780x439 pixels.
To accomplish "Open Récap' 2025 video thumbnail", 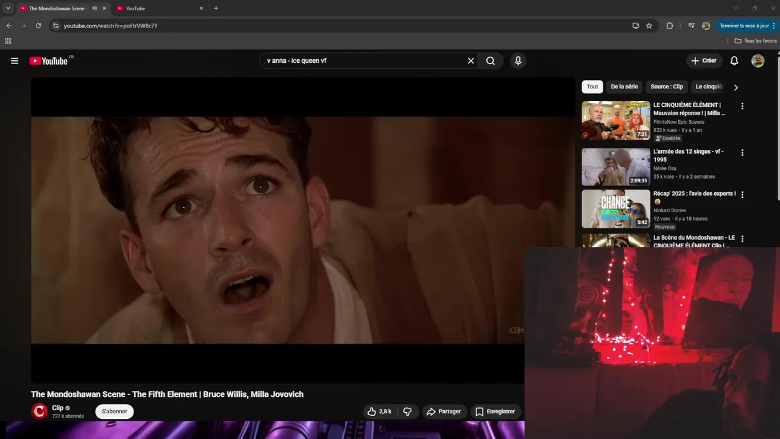I will (615, 209).
